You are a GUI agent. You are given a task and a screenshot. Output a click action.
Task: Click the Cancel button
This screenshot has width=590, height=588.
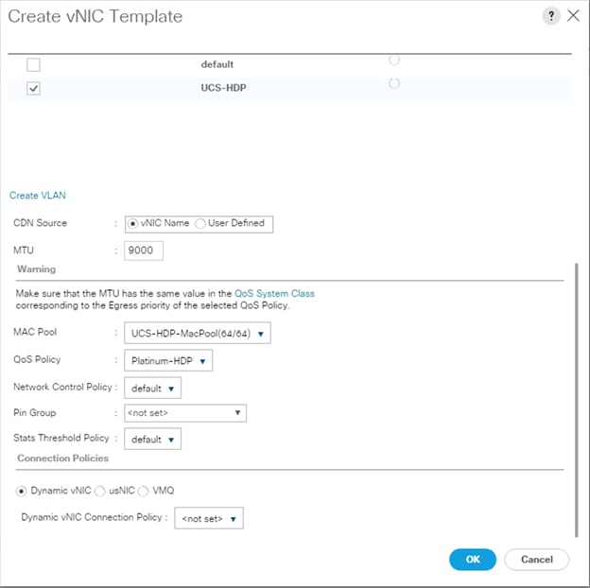pyautogui.click(x=536, y=560)
